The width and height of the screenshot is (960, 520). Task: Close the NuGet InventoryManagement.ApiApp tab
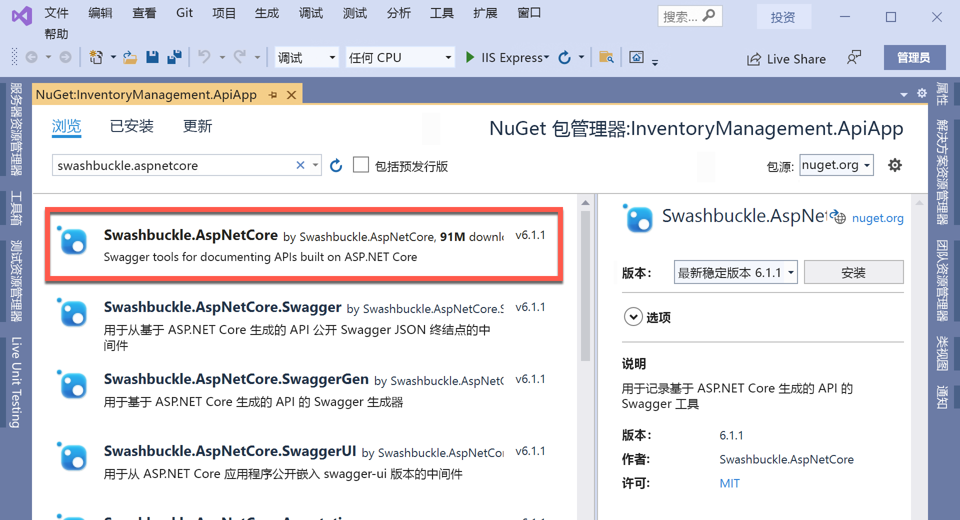[291, 95]
